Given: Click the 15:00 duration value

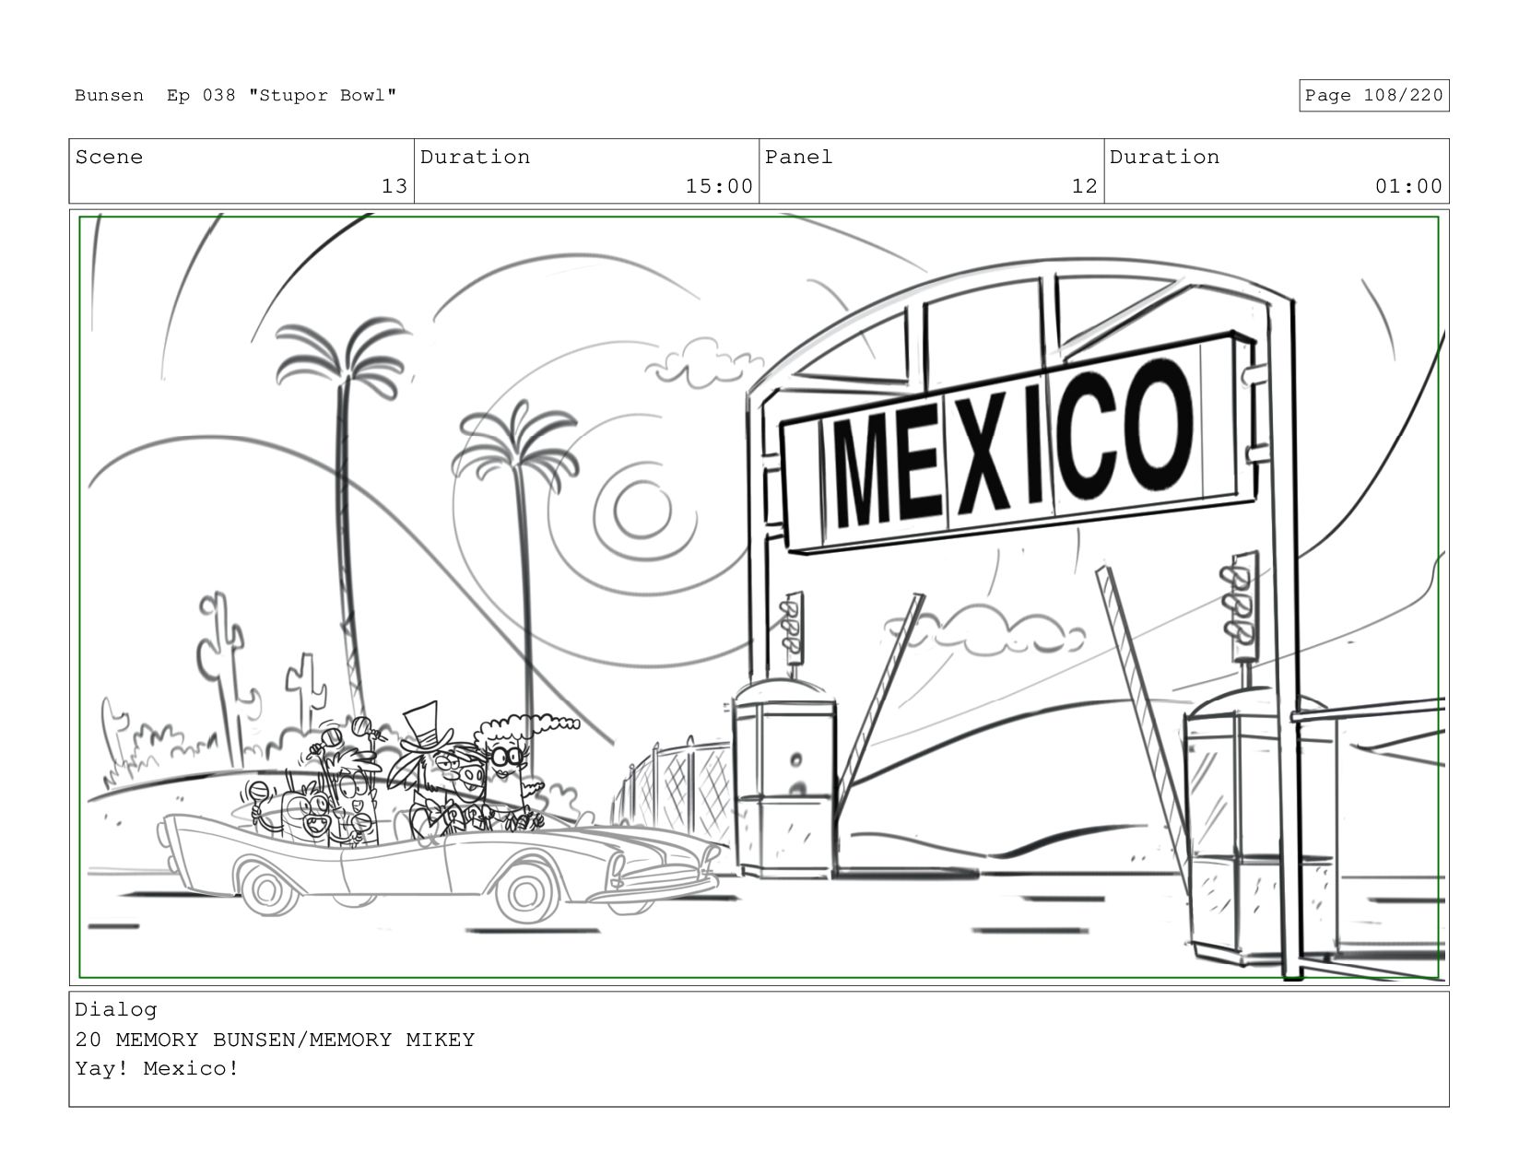Looking at the screenshot, I should [x=719, y=186].
